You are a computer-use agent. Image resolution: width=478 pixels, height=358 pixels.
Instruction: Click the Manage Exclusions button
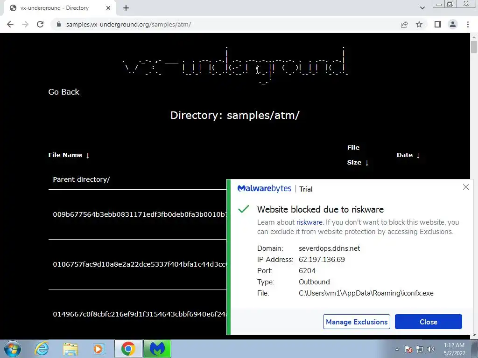coord(356,322)
